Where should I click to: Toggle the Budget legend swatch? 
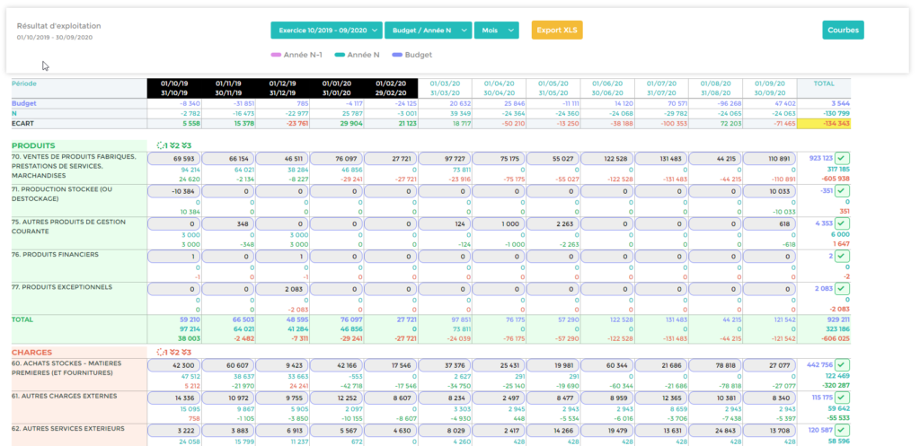(x=397, y=55)
